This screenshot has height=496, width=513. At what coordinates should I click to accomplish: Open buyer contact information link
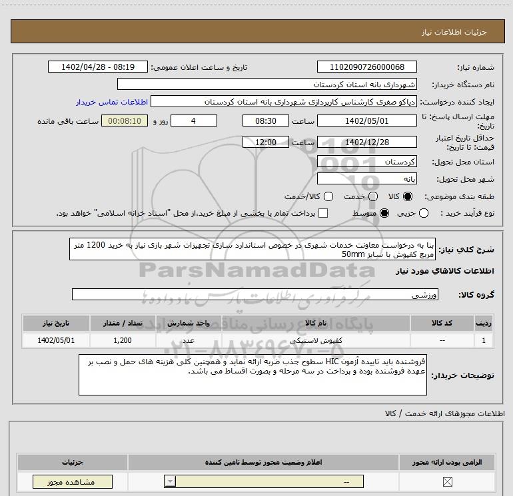(112, 102)
